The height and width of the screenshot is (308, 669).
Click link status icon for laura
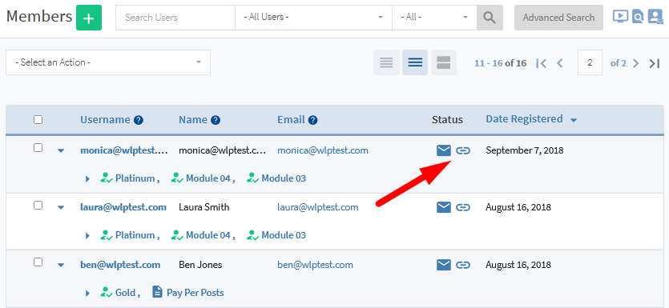point(463,207)
